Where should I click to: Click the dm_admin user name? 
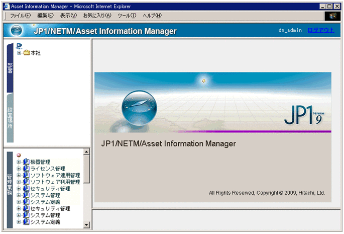290,30
